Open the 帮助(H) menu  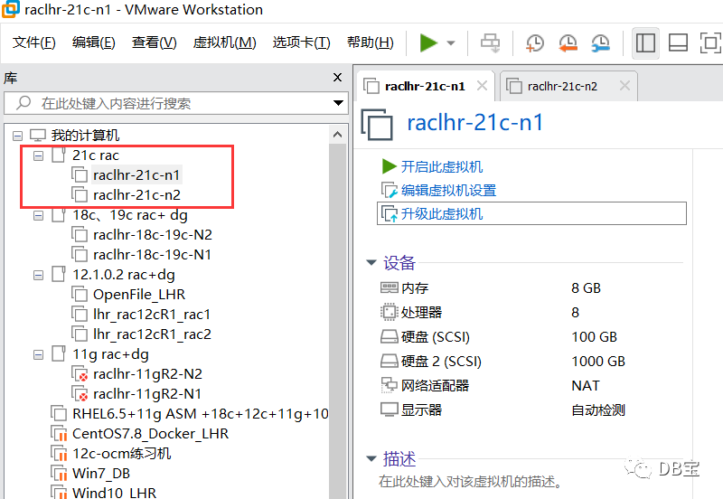pyautogui.click(x=371, y=42)
